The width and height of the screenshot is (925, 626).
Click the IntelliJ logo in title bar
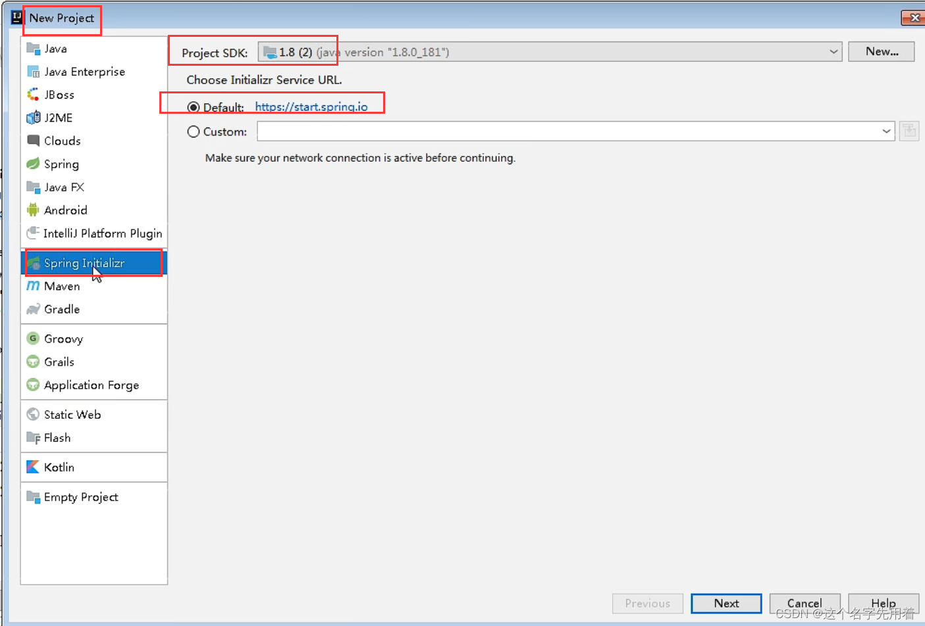pos(17,17)
